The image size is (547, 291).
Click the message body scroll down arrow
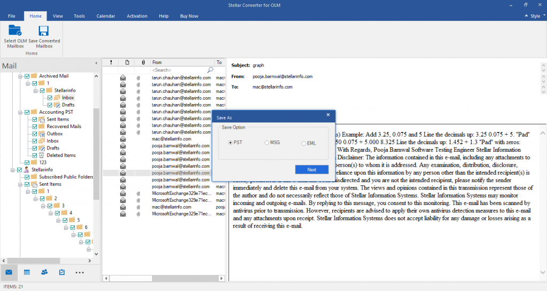point(543,272)
